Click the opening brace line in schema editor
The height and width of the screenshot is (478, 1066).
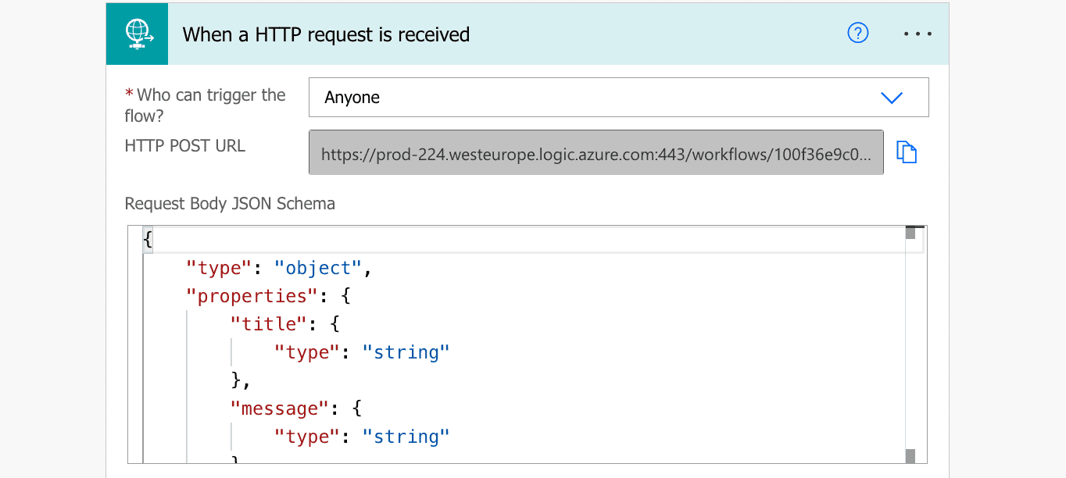[148, 240]
